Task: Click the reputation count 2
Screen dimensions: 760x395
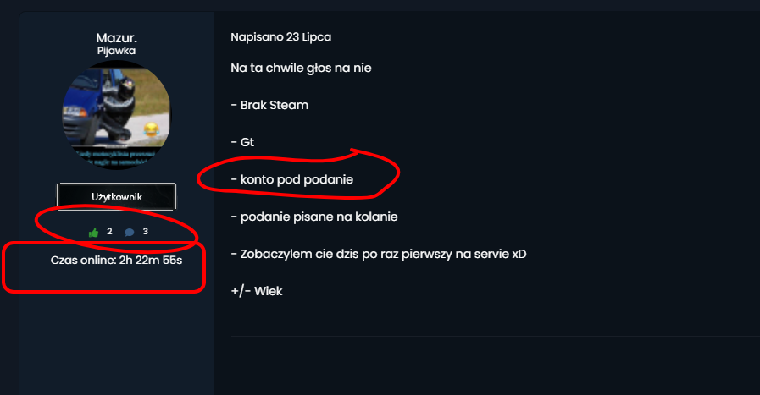Action: click(x=109, y=232)
